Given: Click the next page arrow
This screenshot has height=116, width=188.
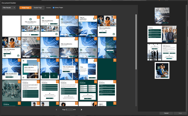Looking at the screenshot, I should pos(81,109).
